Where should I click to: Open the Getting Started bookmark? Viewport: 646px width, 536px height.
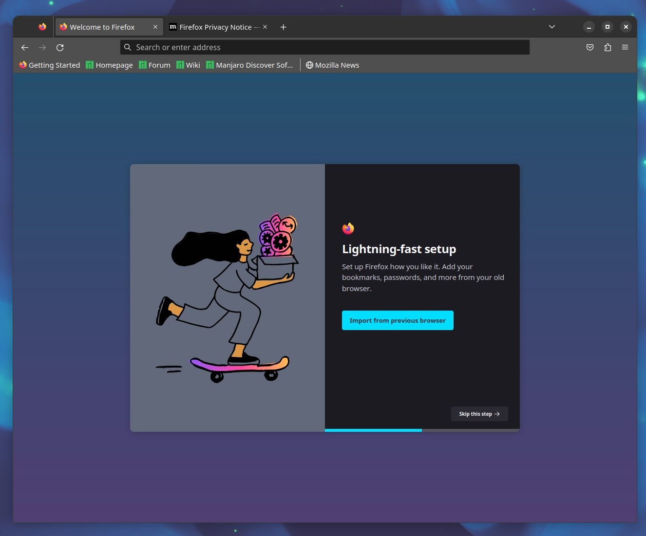50,65
